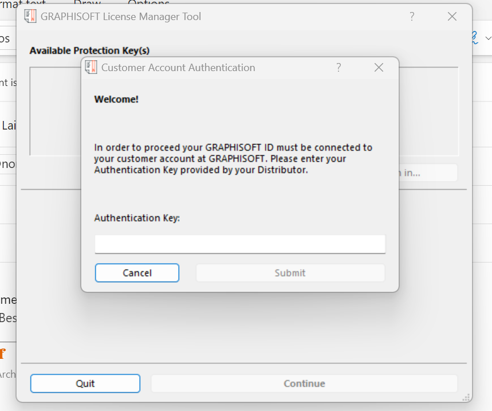Click into the Authentication Key text field
This screenshot has width=492, height=411.
(x=240, y=244)
